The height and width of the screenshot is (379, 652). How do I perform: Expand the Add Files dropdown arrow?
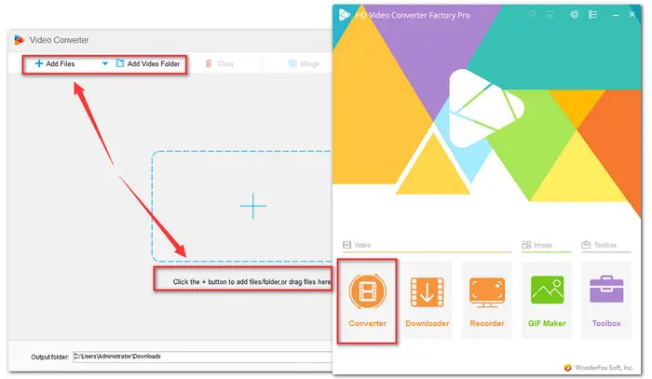104,63
